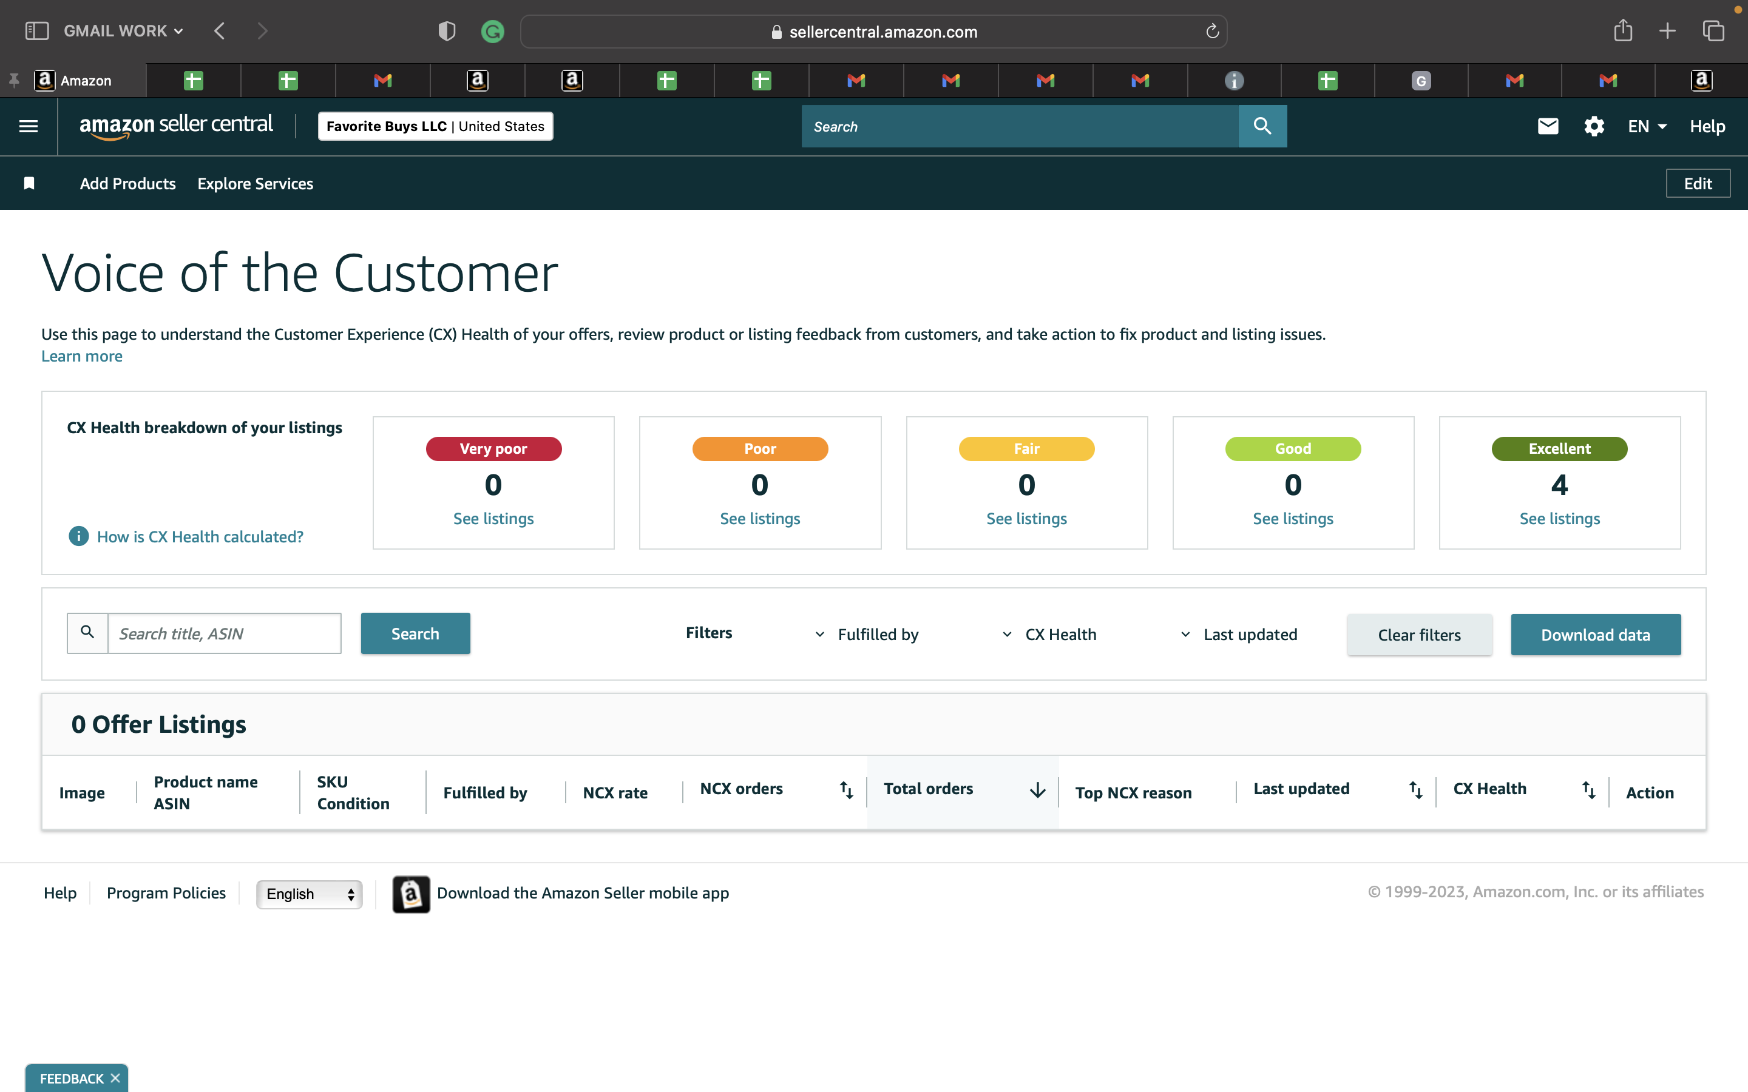Click the Search title, ASIN field
This screenshot has width=1748, height=1092.
click(x=225, y=633)
